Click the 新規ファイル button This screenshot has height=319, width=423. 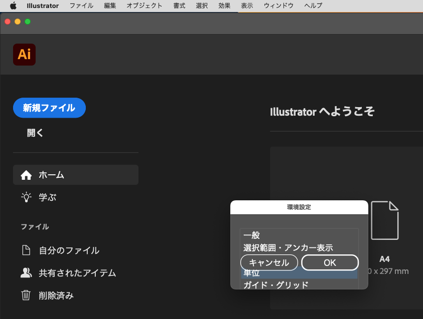click(x=49, y=108)
